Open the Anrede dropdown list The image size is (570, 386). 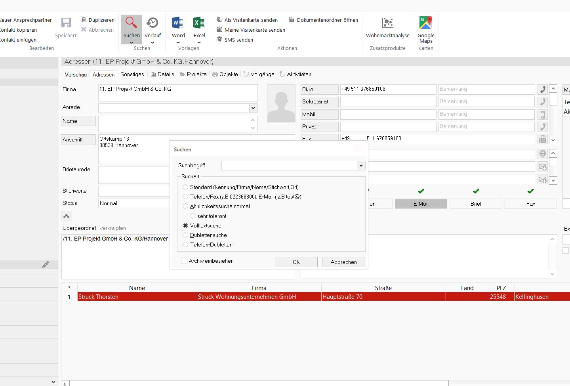tap(253, 108)
